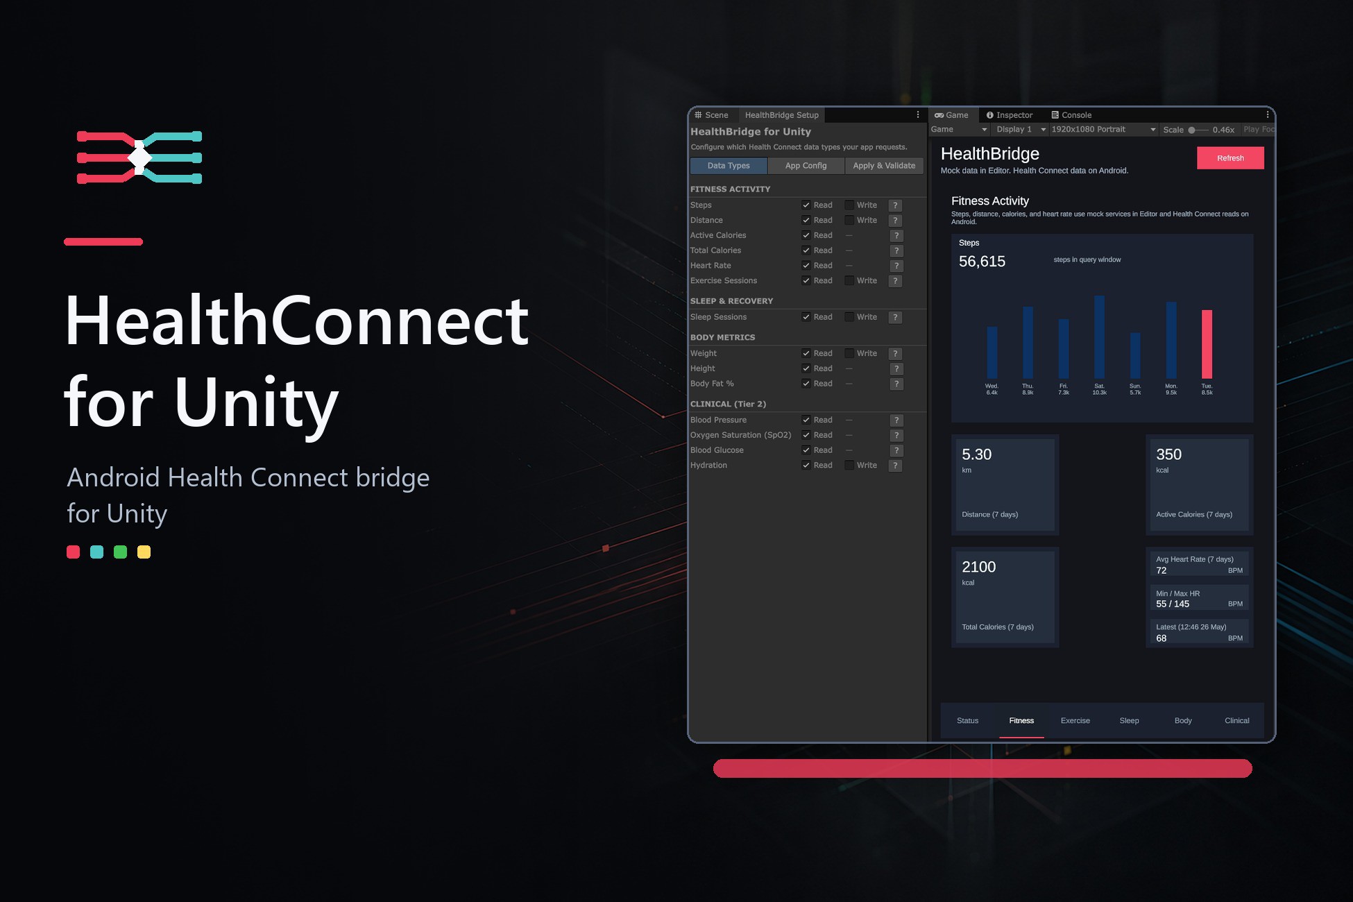The image size is (1353, 902).
Task: Open help for Hydration row
Action: click(x=896, y=466)
